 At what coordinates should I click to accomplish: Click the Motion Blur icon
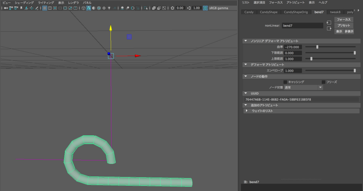pos(127,8)
